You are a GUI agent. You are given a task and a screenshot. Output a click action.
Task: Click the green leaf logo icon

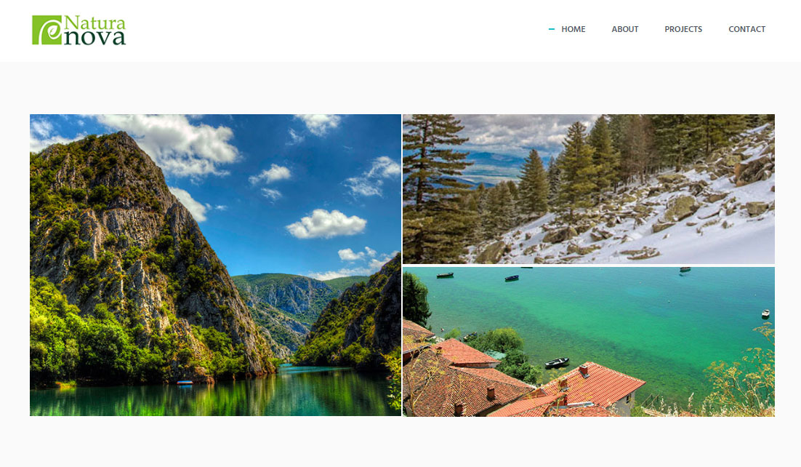[x=47, y=30]
